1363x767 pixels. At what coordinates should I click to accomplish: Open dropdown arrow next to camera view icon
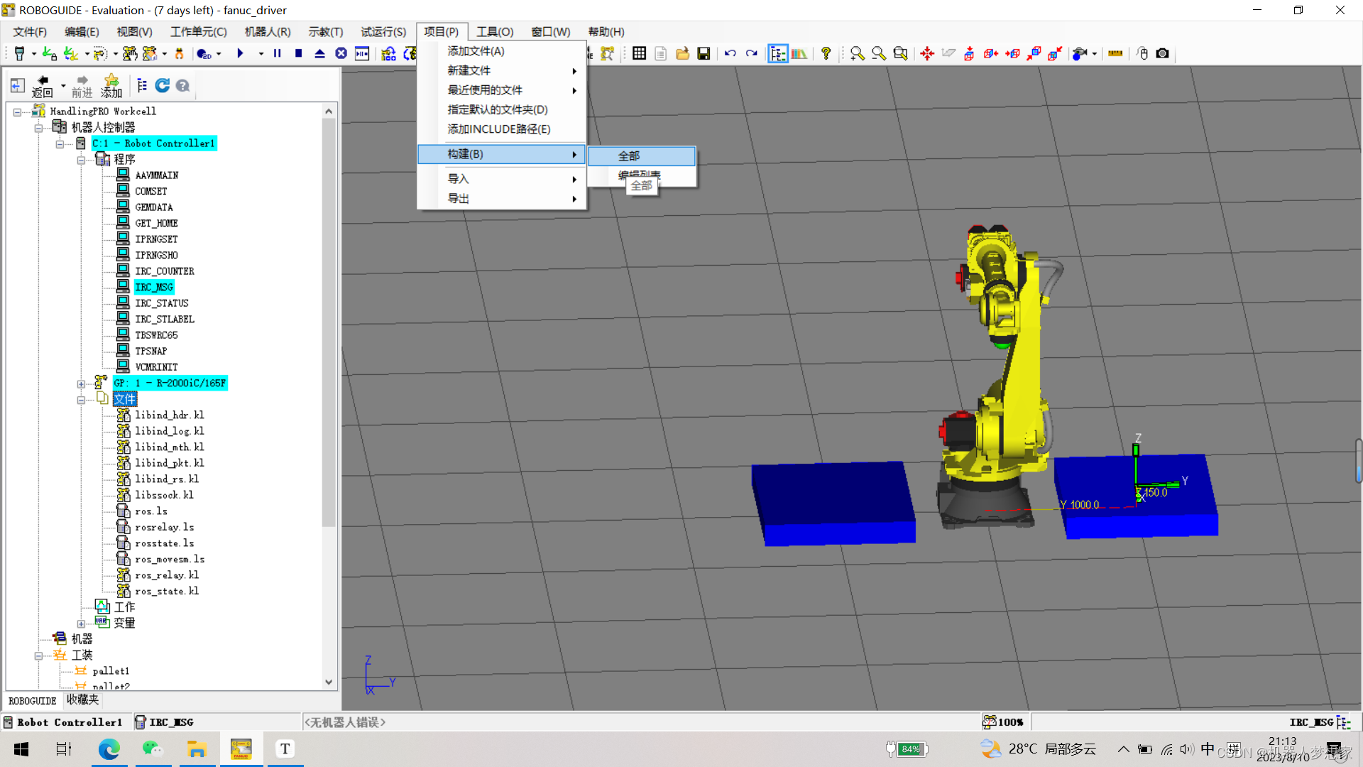tap(1095, 54)
